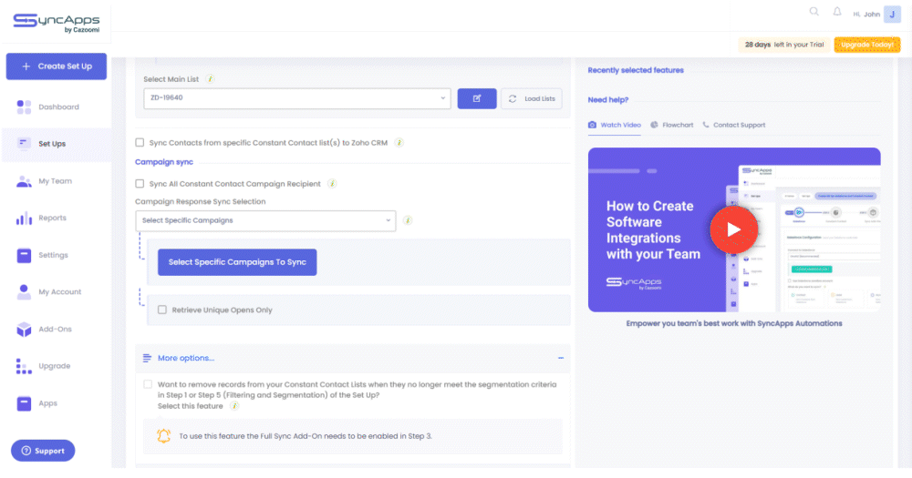The width and height of the screenshot is (912, 478).
Task: Open the Select Main List ZD-19640 dropdown
Action: (296, 98)
